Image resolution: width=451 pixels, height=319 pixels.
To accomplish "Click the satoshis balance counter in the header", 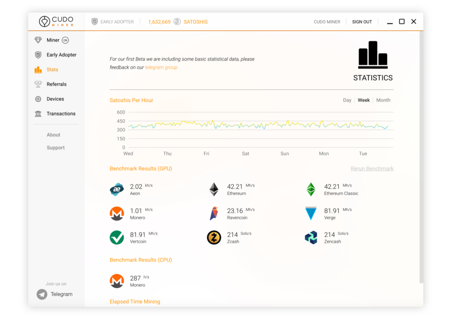I will [x=159, y=21].
